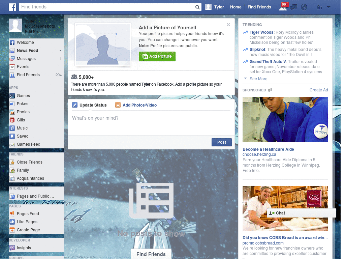Open friend requests icon showing 99+
Screen dimensions: 345x259
(x=283, y=7)
